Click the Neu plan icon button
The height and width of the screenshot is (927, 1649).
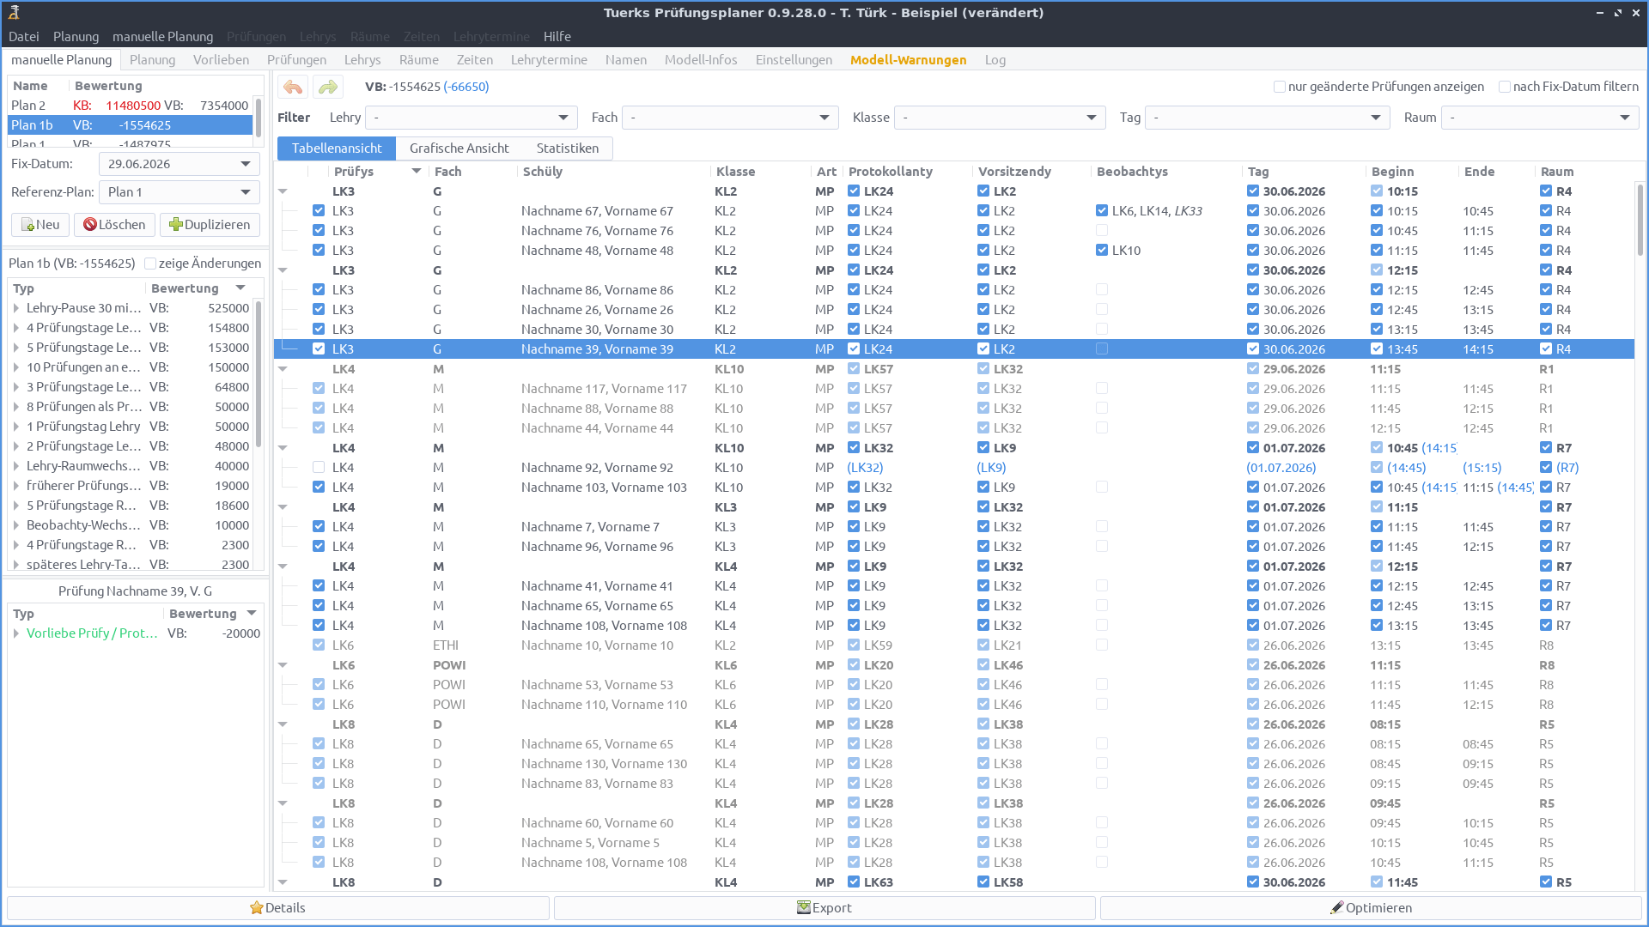point(40,225)
